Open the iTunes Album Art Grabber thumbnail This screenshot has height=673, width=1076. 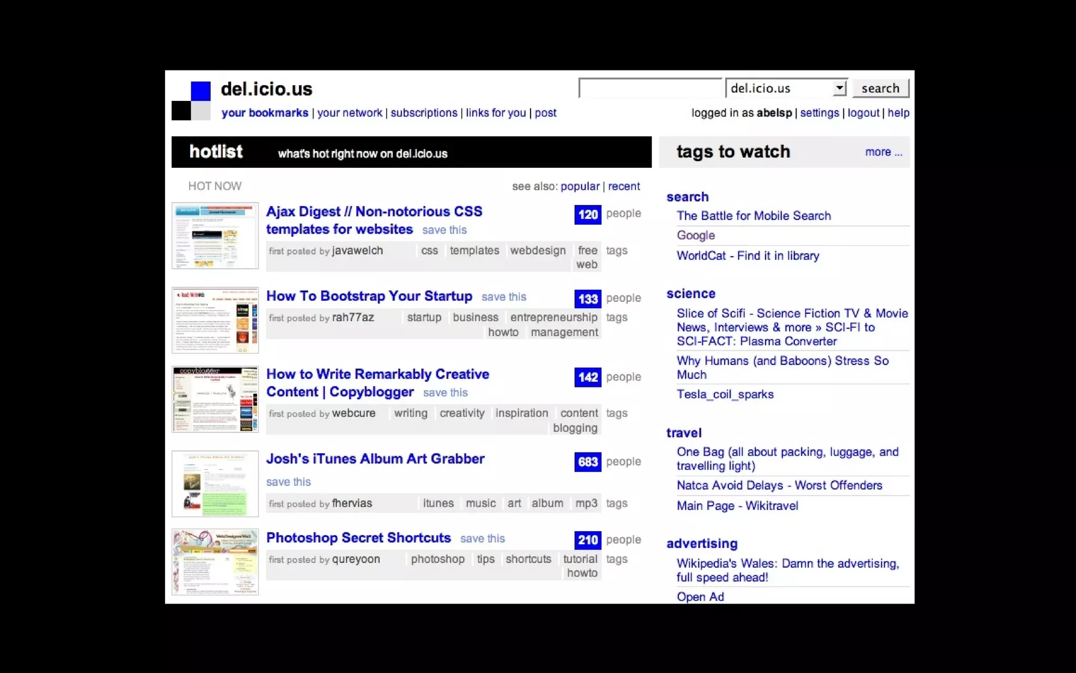(215, 484)
